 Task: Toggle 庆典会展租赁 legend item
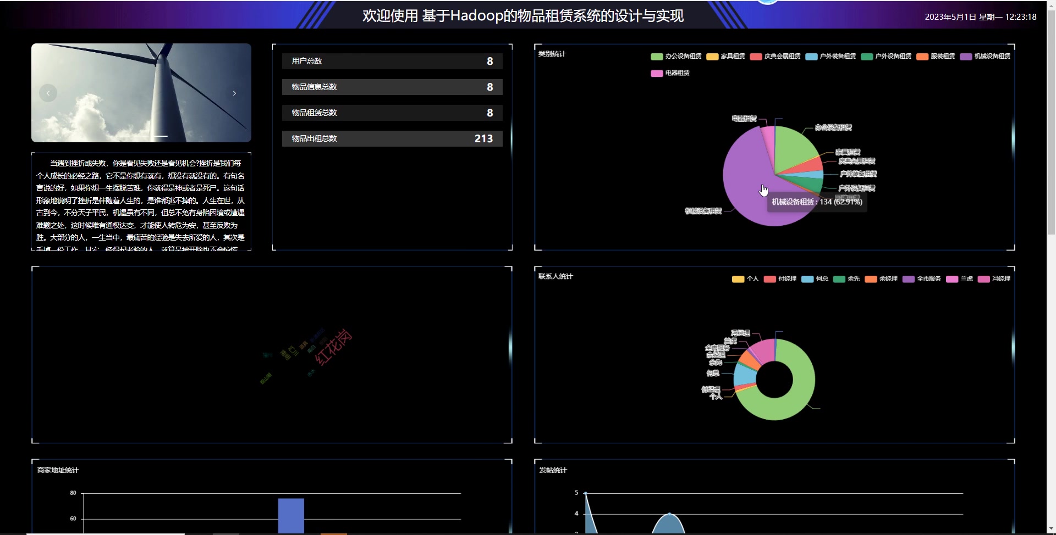point(775,57)
